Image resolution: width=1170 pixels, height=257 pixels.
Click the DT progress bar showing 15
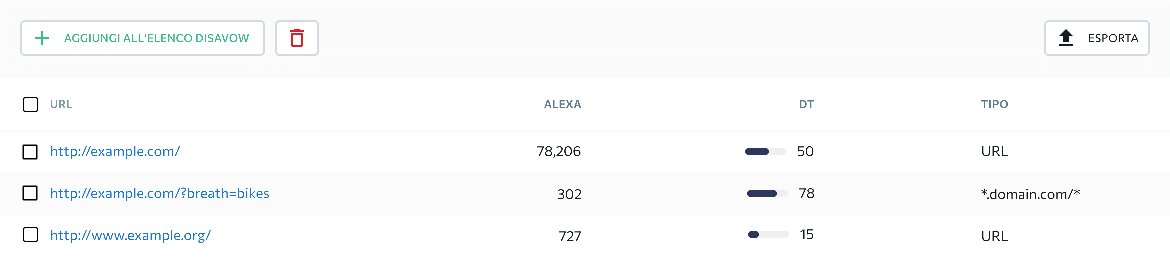768,235
